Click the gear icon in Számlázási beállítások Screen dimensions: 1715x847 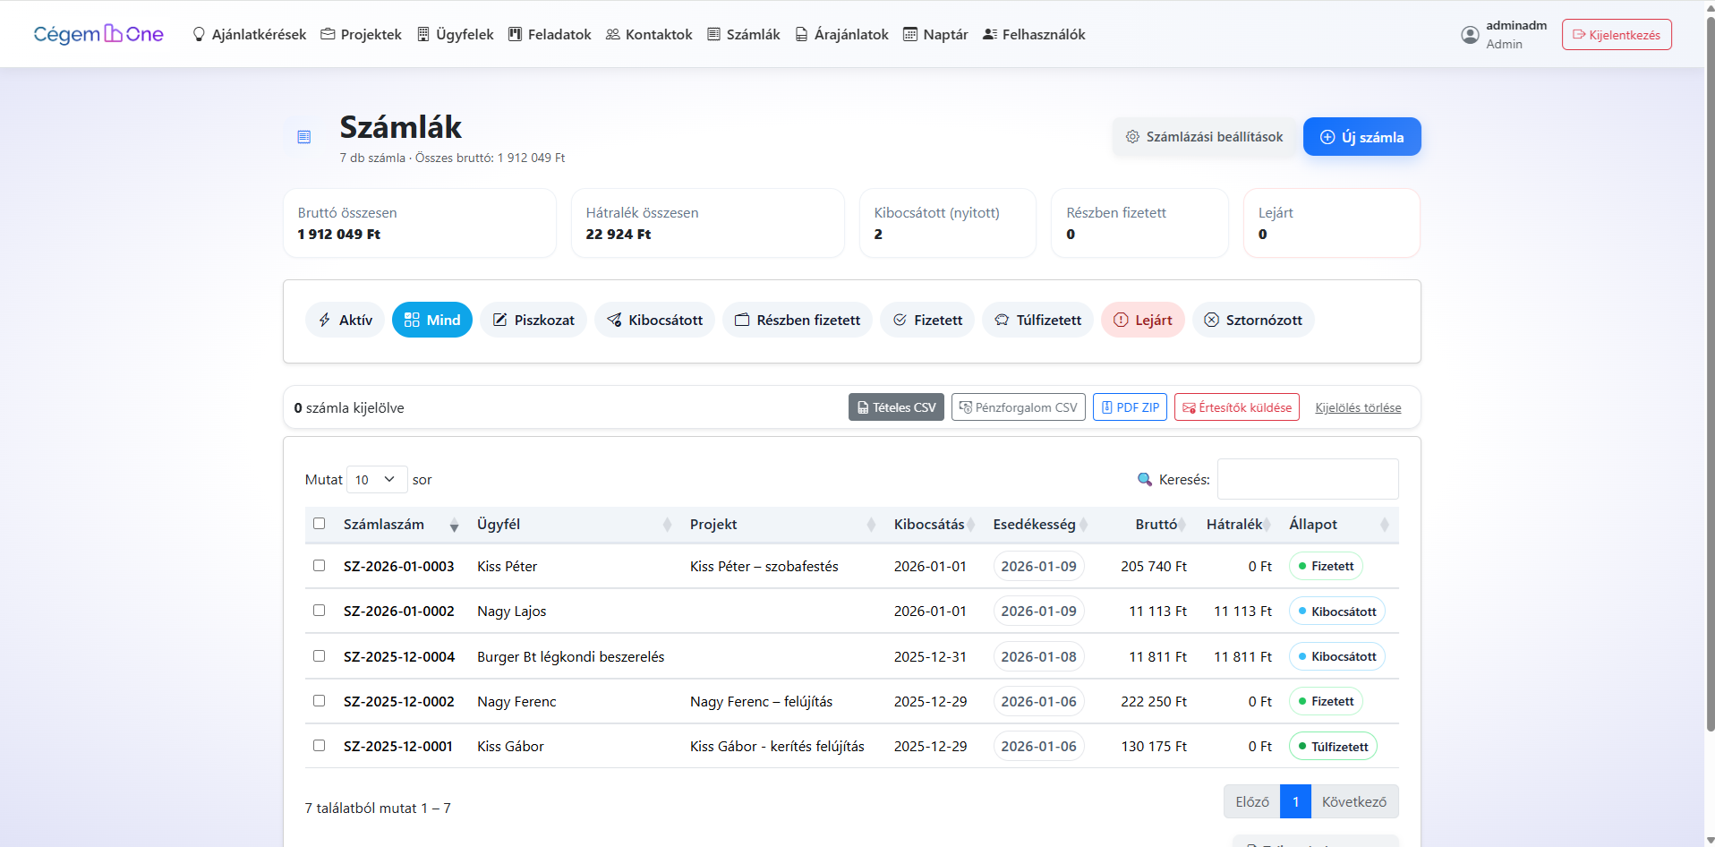click(x=1132, y=137)
